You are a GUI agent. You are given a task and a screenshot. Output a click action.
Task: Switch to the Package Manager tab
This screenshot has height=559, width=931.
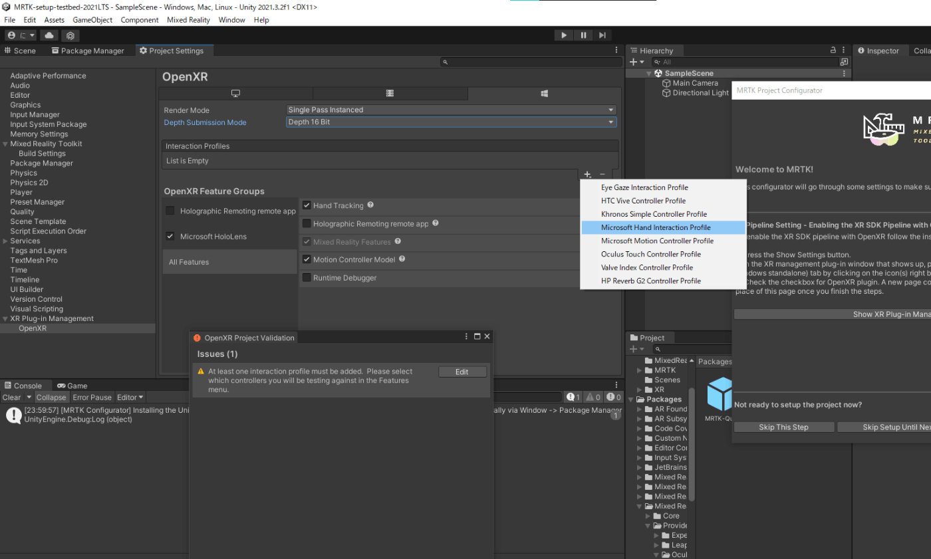pos(86,51)
